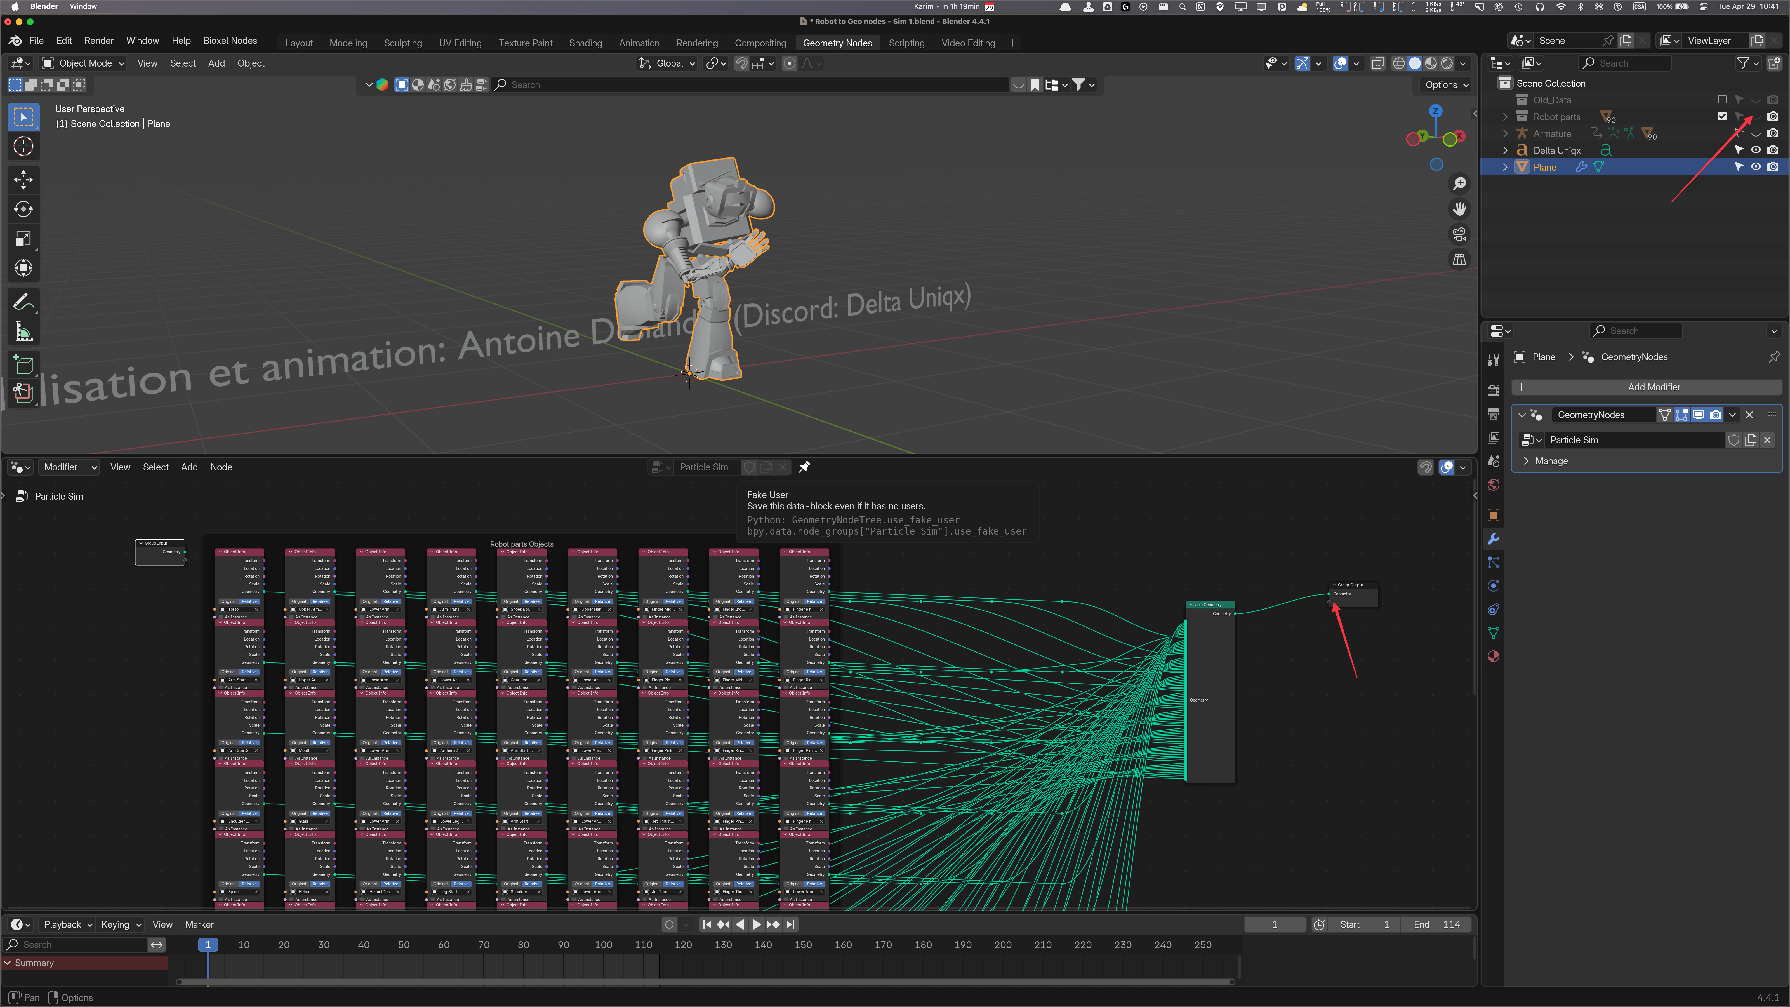This screenshot has height=1007, width=1790.
Task: Switch to rendered viewport shading
Action: click(x=1447, y=63)
